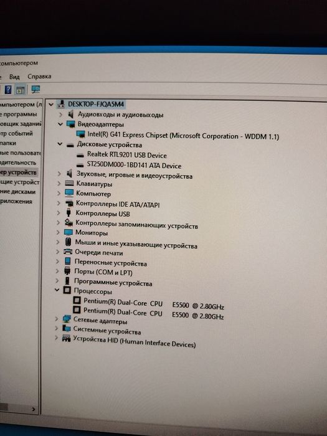The width and height of the screenshot is (327, 436).
Task: Collapse the Дисковые устройства category
Action: [x=60, y=144]
